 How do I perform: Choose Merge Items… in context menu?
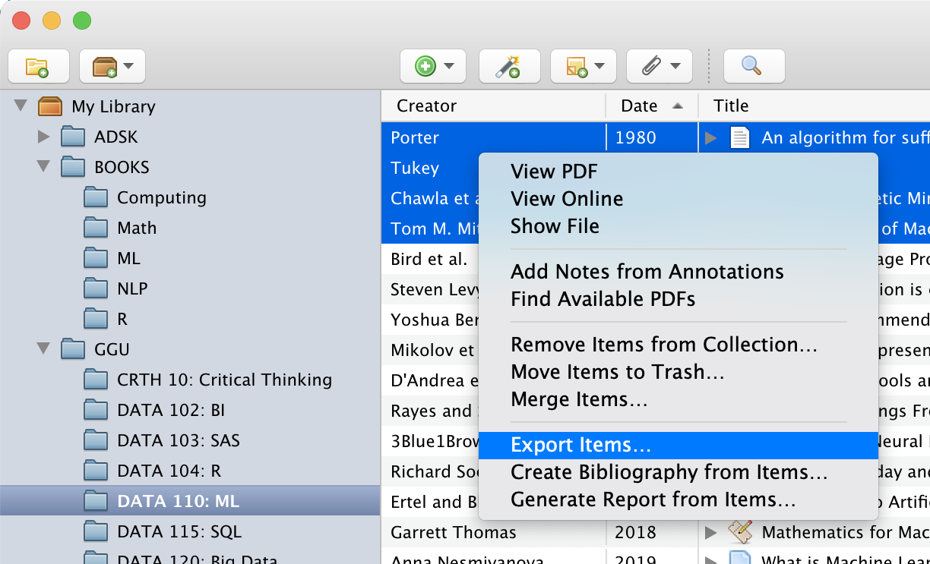[x=678, y=399]
